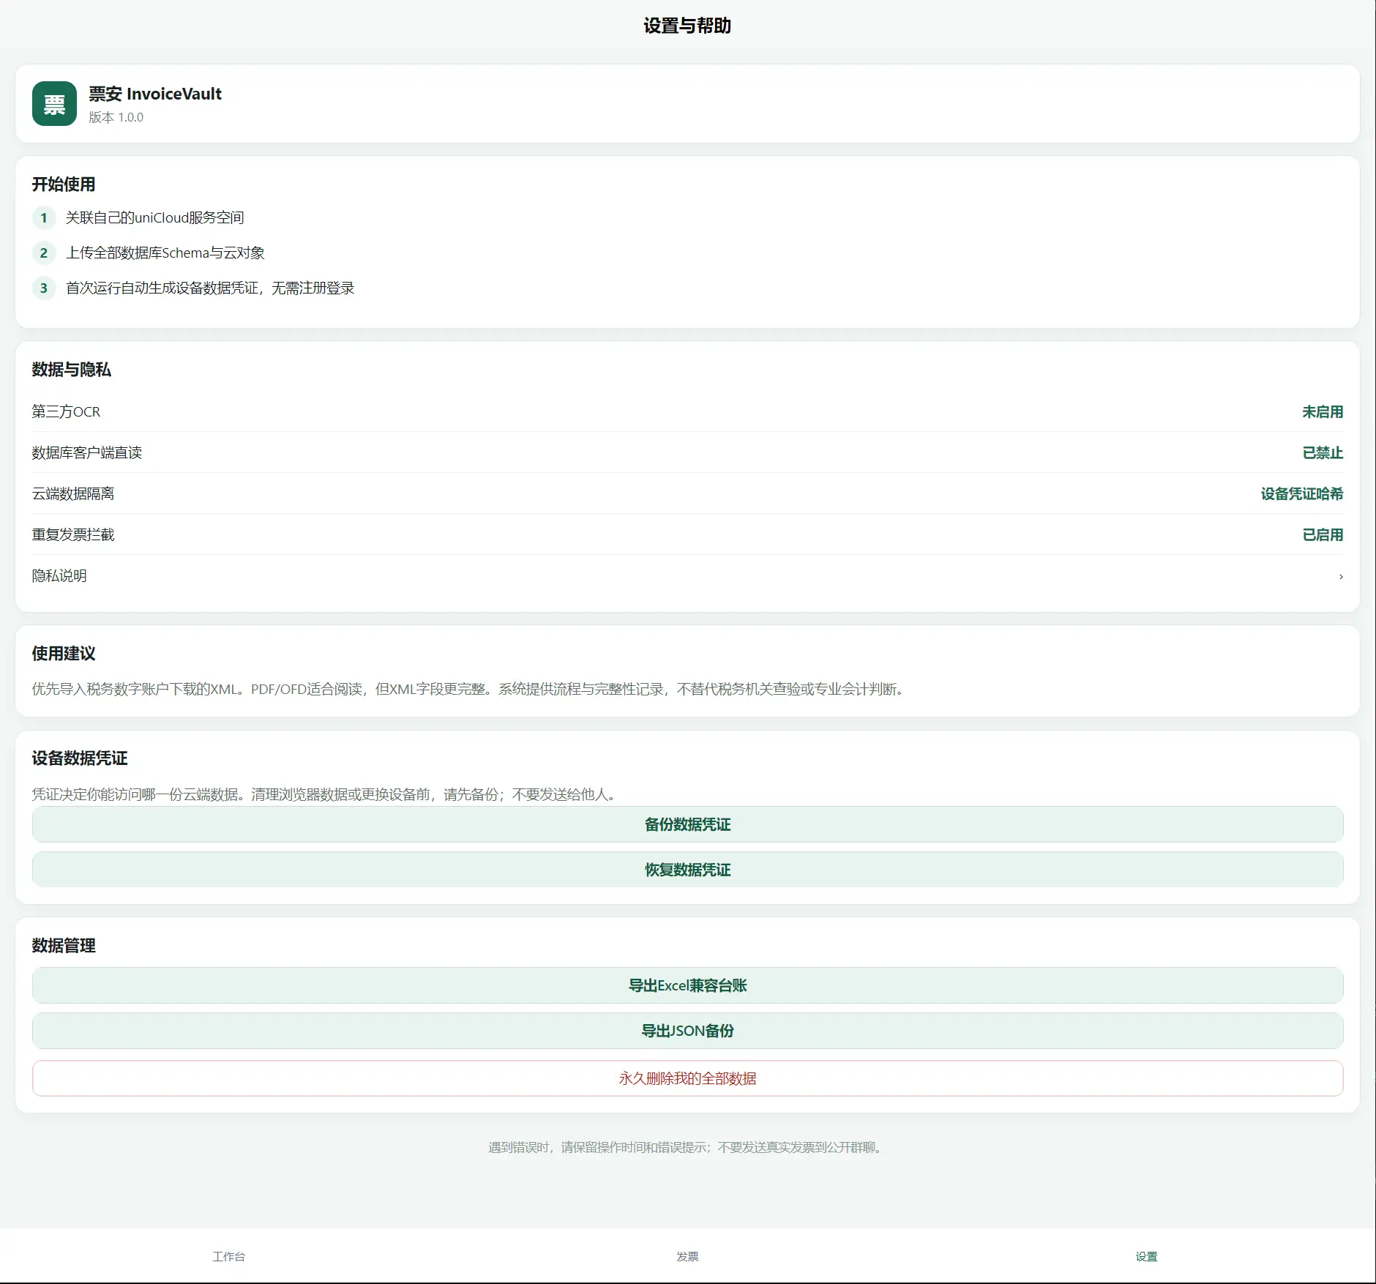Open the 隐私说明 row
The image size is (1376, 1284).
point(687,575)
